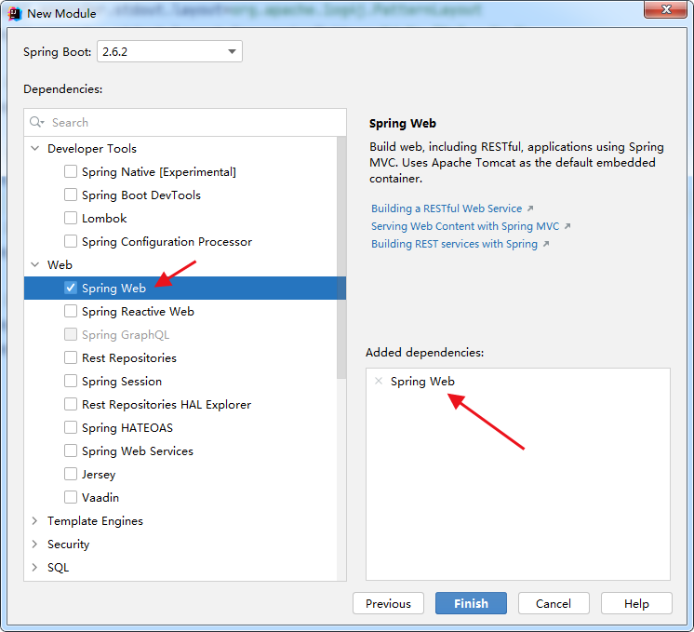The width and height of the screenshot is (694, 632).
Task: Enable Spring Reactive Web
Action: [71, 311]
